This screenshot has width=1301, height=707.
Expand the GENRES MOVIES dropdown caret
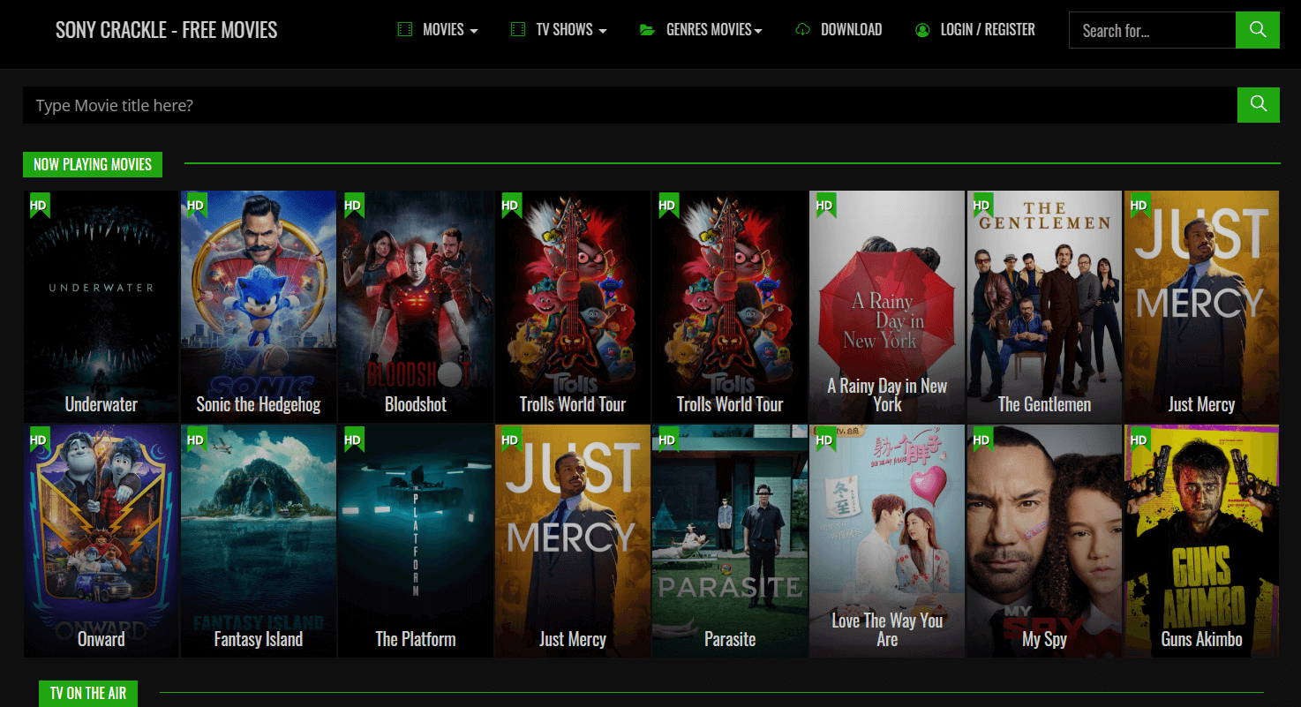pos(758,31)
